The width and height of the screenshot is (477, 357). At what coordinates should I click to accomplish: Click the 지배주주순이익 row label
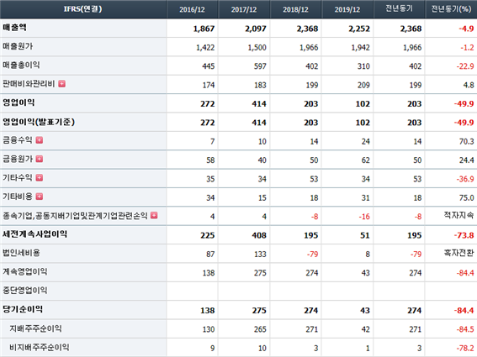click(35, 328)
